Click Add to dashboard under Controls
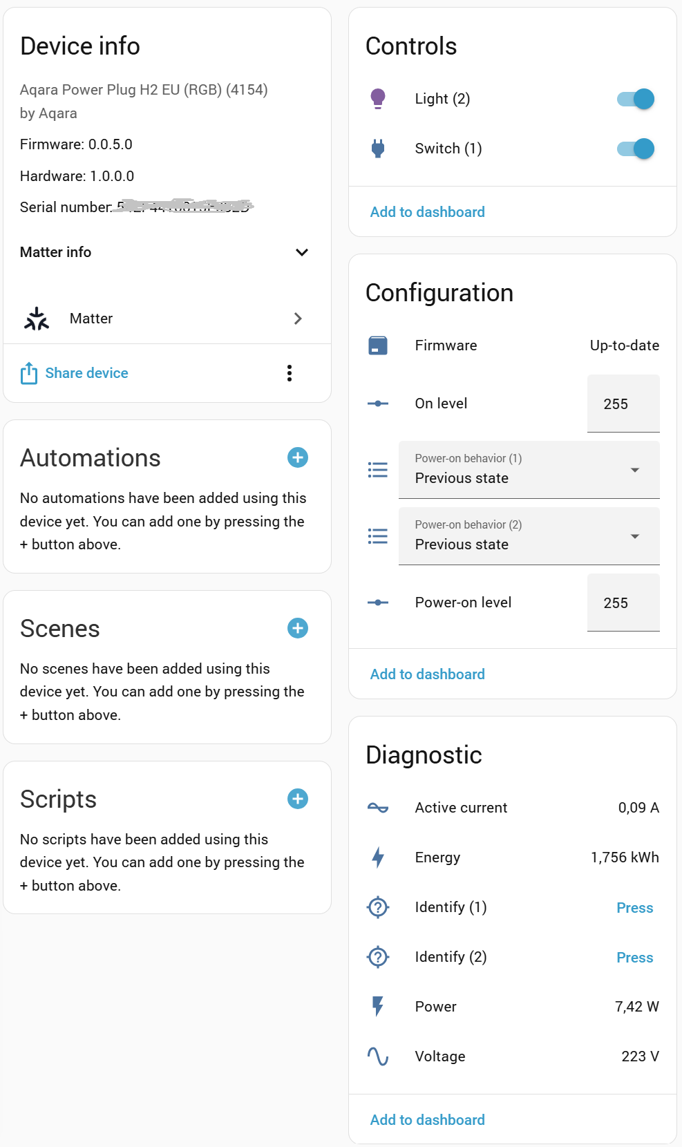Viewport: 682px width, 1147px height. click(x=428, y=212)
